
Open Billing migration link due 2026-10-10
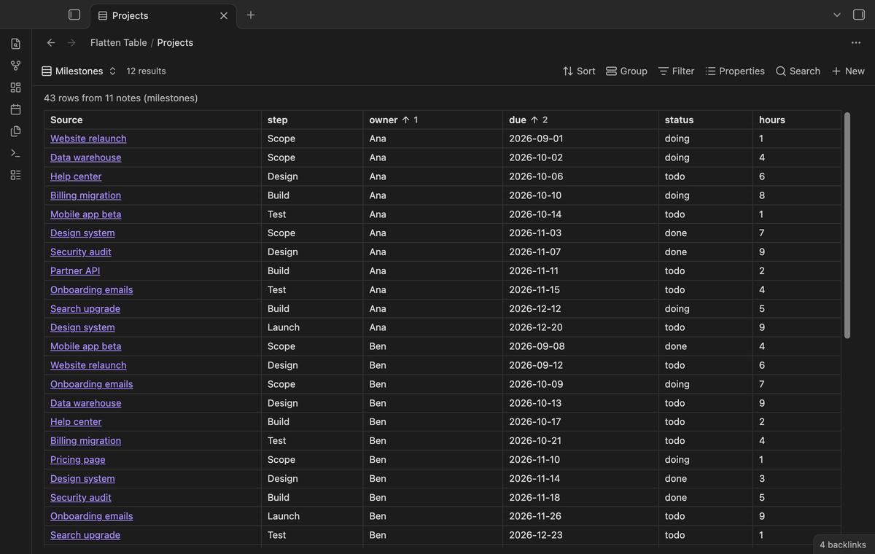(x=85, y=195)
